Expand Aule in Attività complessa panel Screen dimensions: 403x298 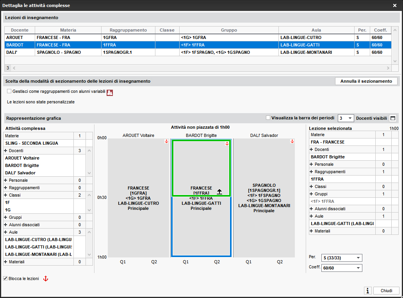point(5,232)
